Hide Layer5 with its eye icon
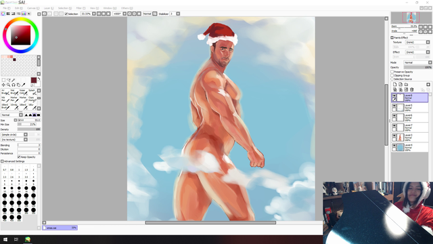The width and height of the screenshot is (433, 244). coord(394,106)
